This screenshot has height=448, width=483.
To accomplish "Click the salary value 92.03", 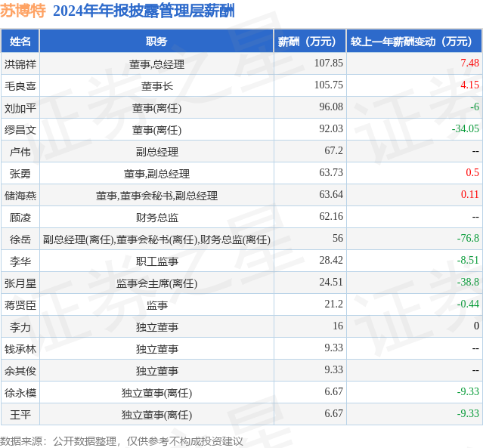I will (x=331, y=128).
